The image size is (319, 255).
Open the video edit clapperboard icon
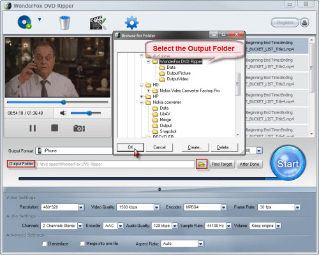click(98, 22)
